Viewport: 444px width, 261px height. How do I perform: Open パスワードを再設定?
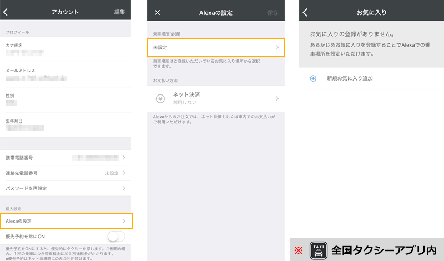click(x=65, y=188)
